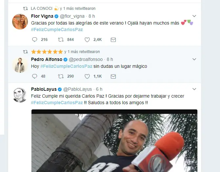Viewport: 220px width, 172px height.
Task: View the photo attached to PabloLayus's tweet
Action: (x=114, y=141)
